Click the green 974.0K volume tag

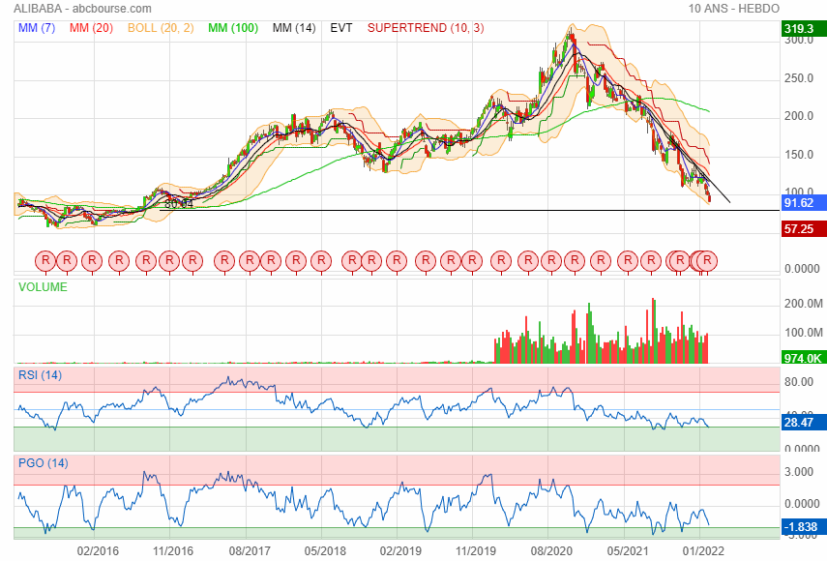tap(804, 358)
